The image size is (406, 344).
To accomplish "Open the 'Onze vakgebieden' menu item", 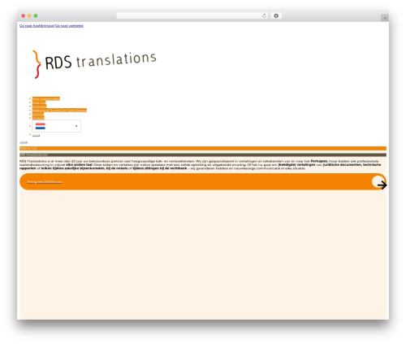I will (46, 98).
